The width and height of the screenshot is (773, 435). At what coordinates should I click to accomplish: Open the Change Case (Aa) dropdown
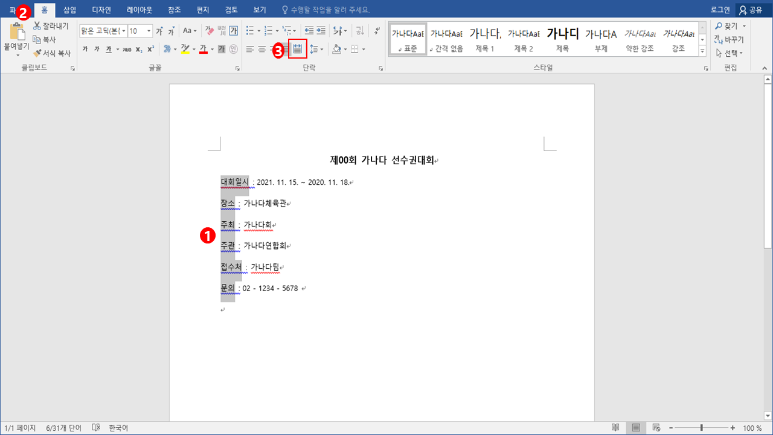point(190,31)
